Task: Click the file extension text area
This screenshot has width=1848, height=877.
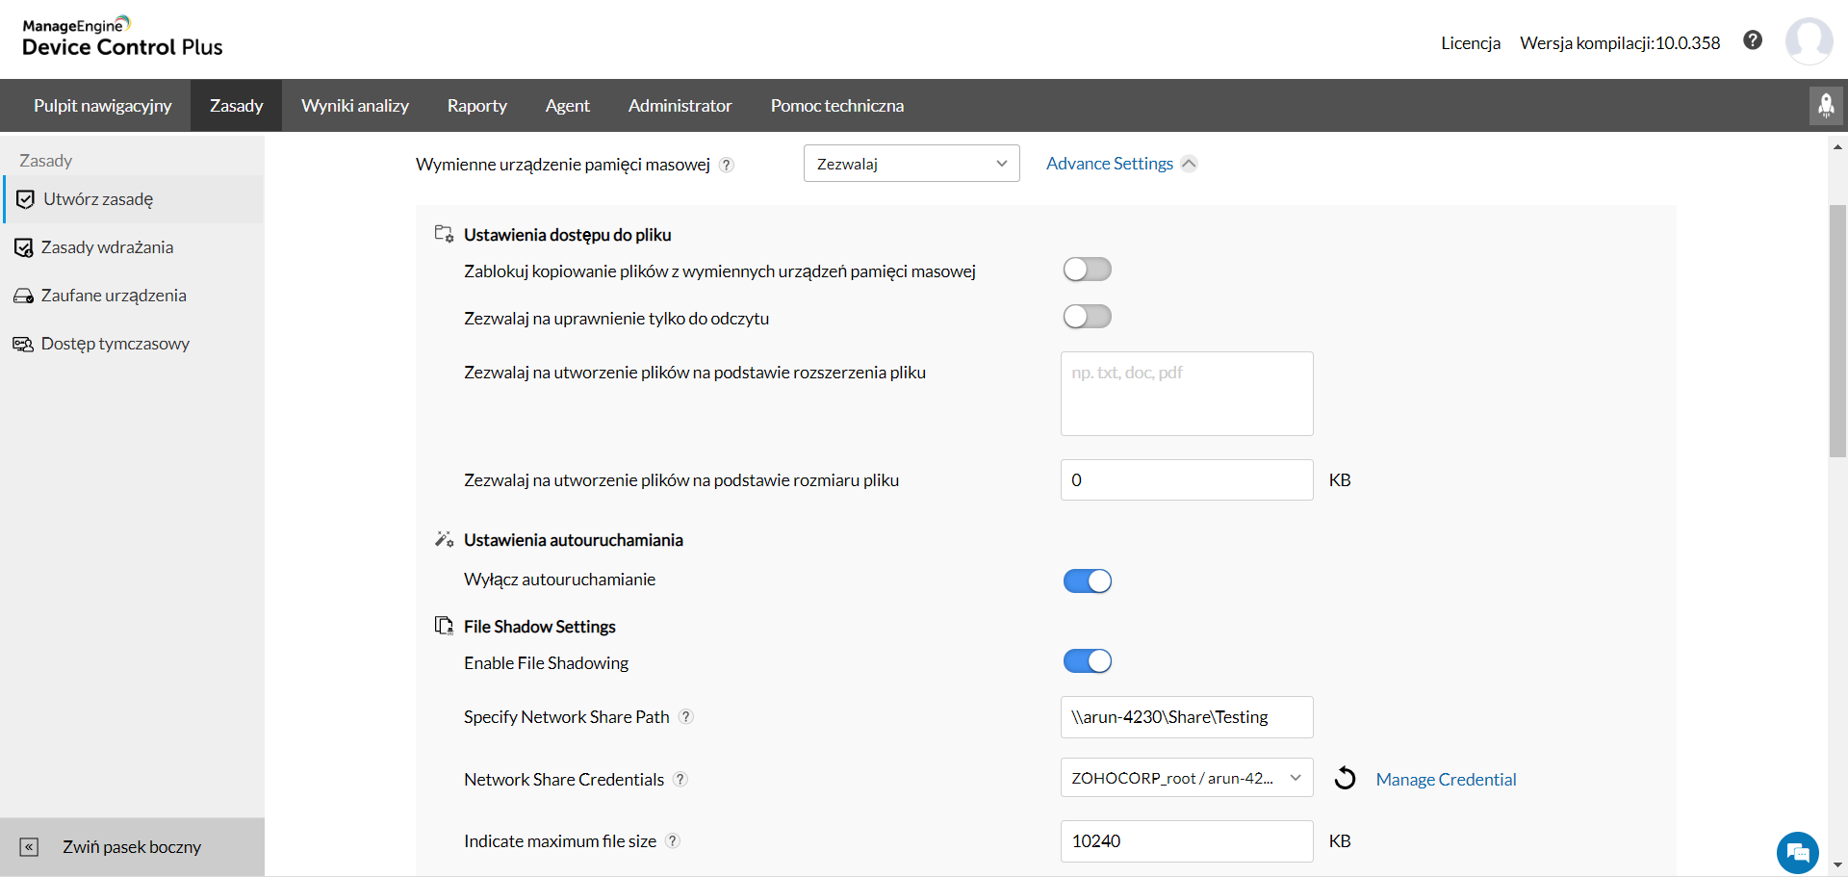Action: [1186, 394]
